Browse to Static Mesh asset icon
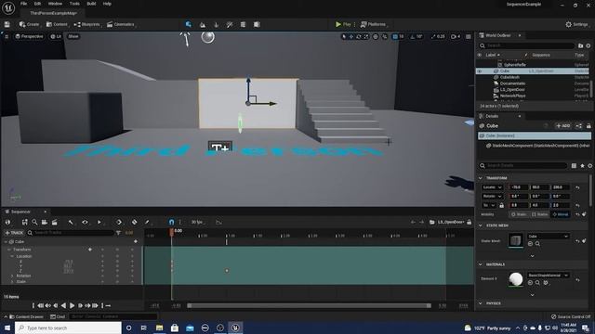 [537, 244]
